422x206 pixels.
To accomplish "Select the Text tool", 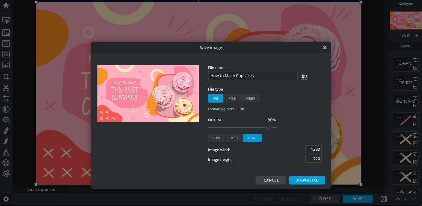I will tap(6, 43).
